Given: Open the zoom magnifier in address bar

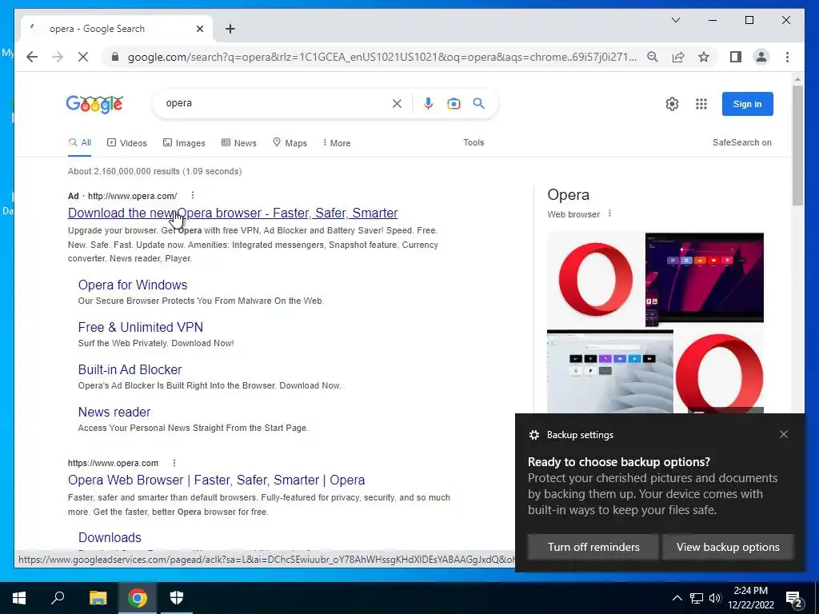Looking at the screenshot, I should pos(653,57).
